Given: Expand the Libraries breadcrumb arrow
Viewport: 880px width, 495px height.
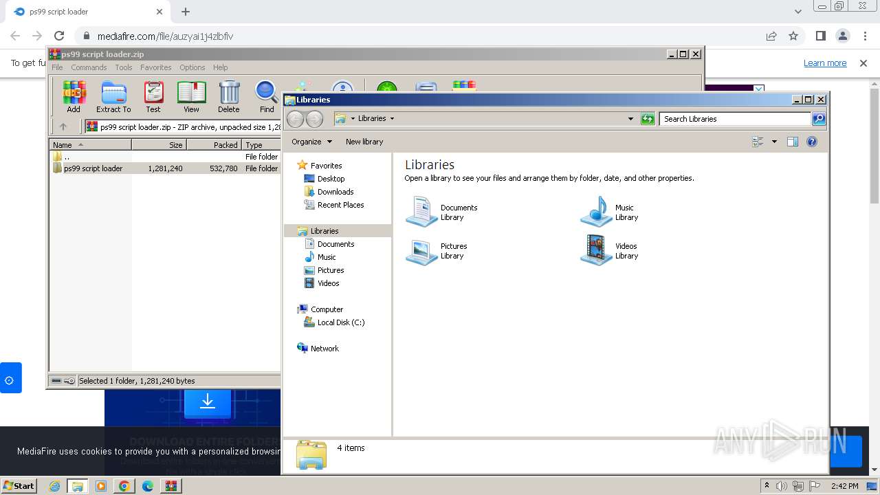Looking at the screenshot, I should 392,119.
